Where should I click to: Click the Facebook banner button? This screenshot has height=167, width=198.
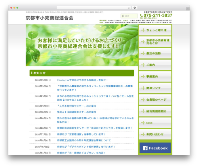coord(155,148)
